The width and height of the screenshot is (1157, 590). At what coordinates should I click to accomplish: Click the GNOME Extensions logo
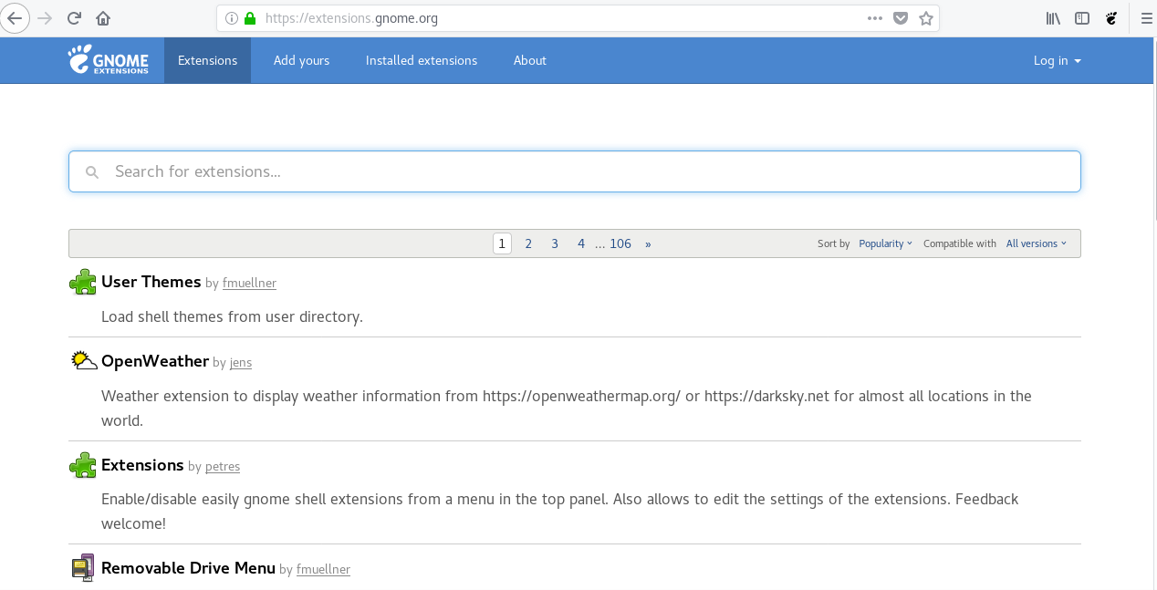coord(108,60)
